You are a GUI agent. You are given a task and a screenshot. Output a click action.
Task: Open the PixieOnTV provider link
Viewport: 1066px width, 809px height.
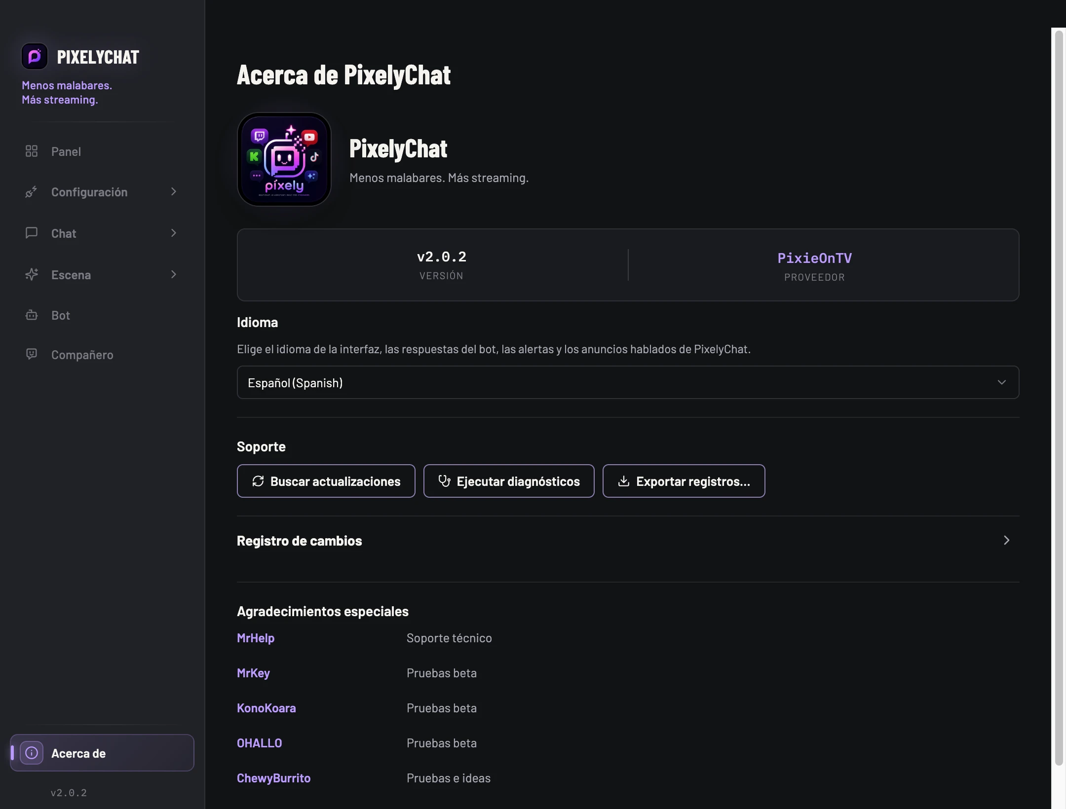pyautogui.click(x=814, y=258)
